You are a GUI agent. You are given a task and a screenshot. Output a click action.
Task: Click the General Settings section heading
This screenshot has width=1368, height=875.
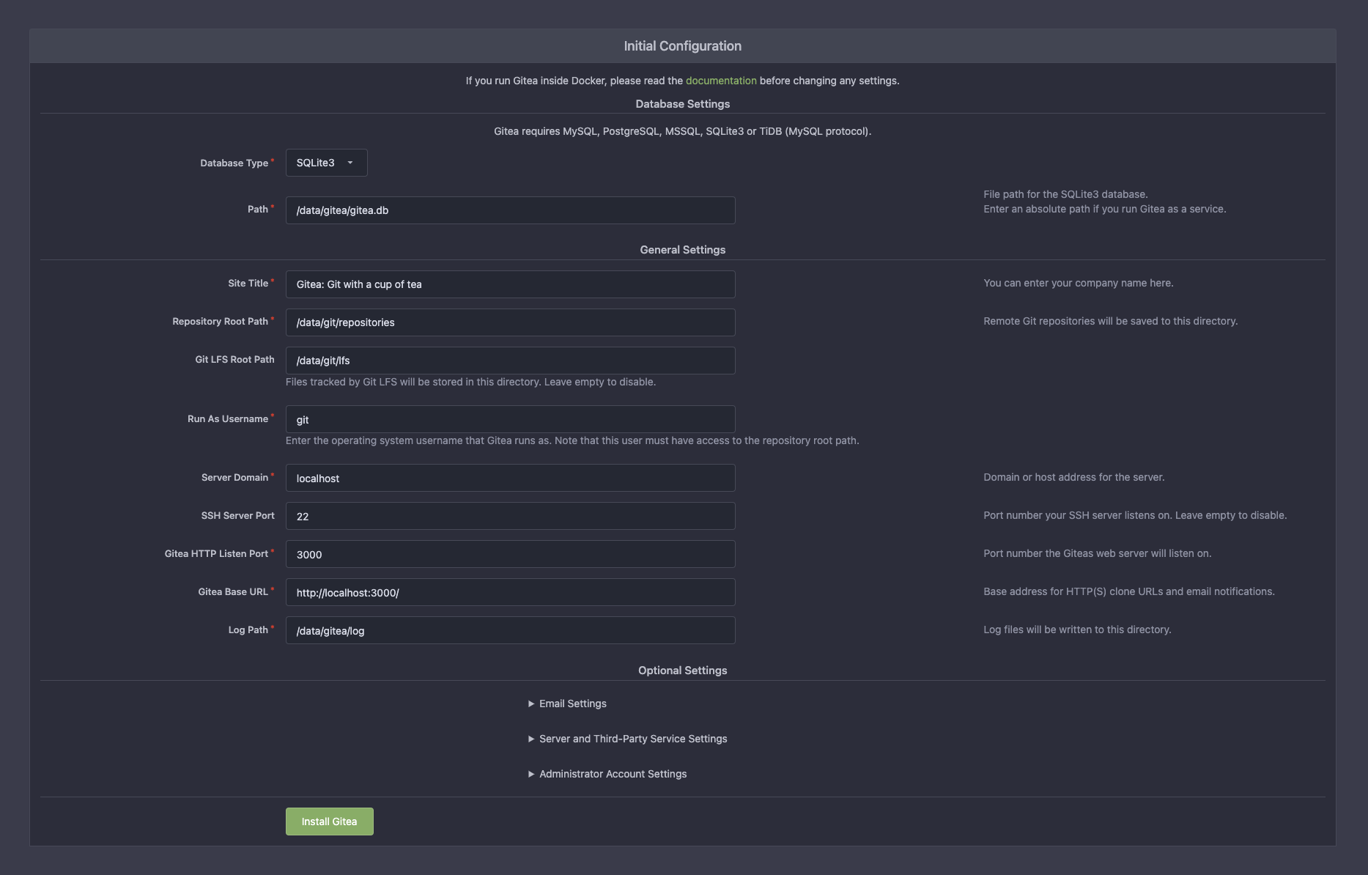(x=681, y=249)
